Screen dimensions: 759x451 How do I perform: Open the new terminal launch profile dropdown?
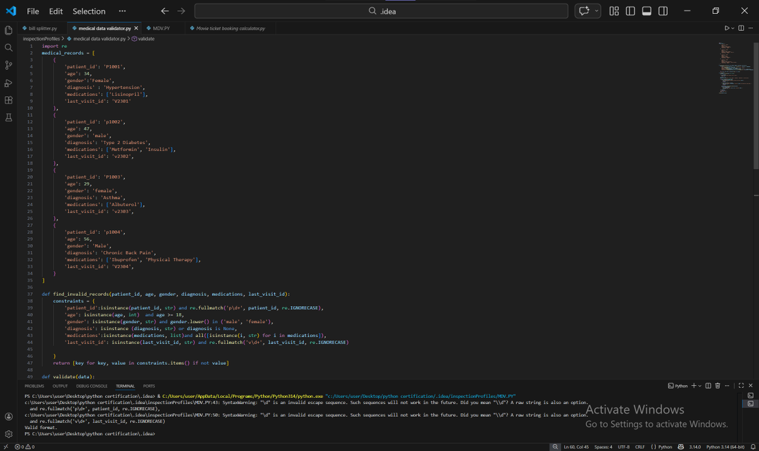point(700,386)
